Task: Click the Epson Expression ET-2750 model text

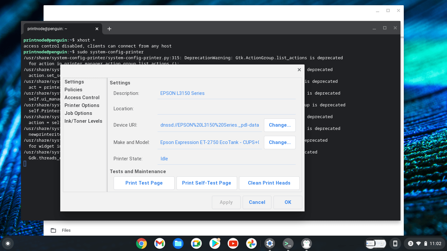Action: [x=210, y=142]
